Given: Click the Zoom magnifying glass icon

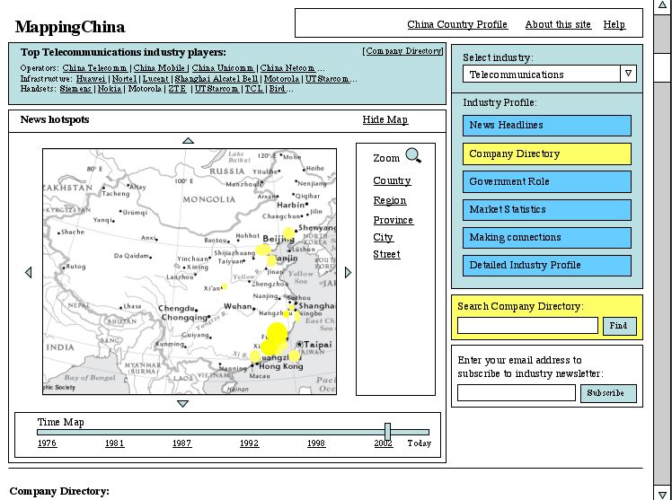Looking at the screenshot, I should [x=413, y=155].
